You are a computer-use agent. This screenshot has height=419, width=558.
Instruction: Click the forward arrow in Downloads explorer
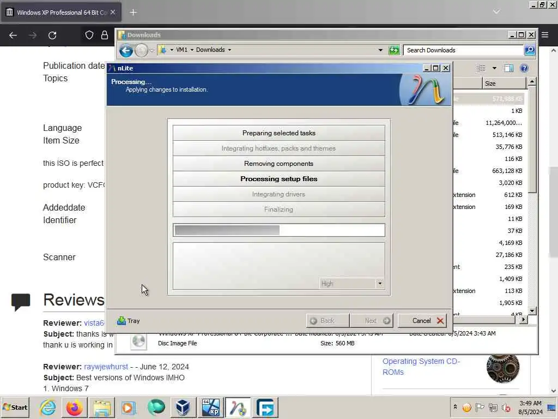point(141,50)
